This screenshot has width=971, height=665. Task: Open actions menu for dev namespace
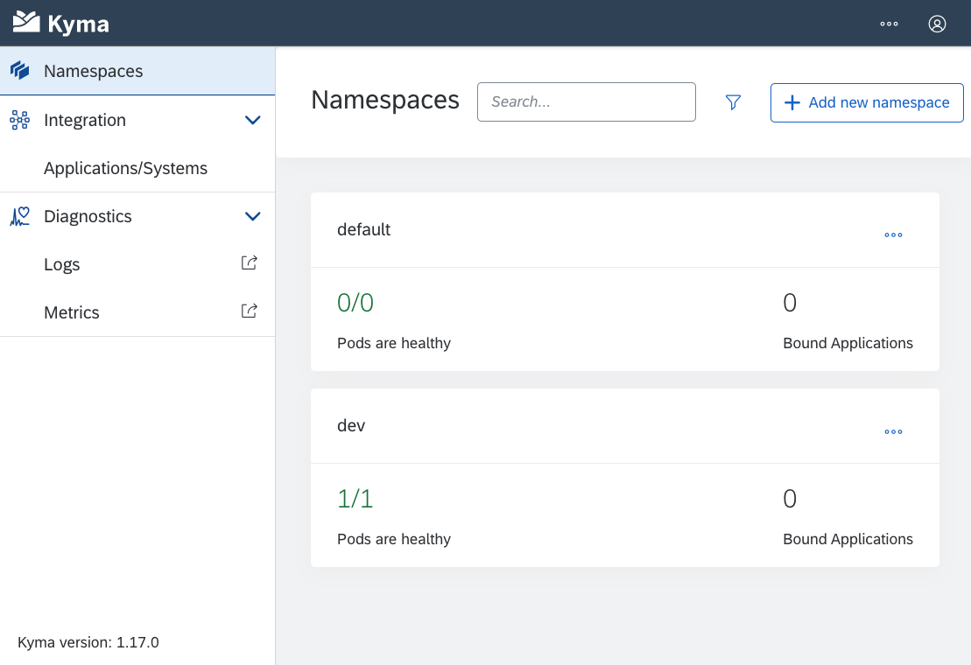893,431
